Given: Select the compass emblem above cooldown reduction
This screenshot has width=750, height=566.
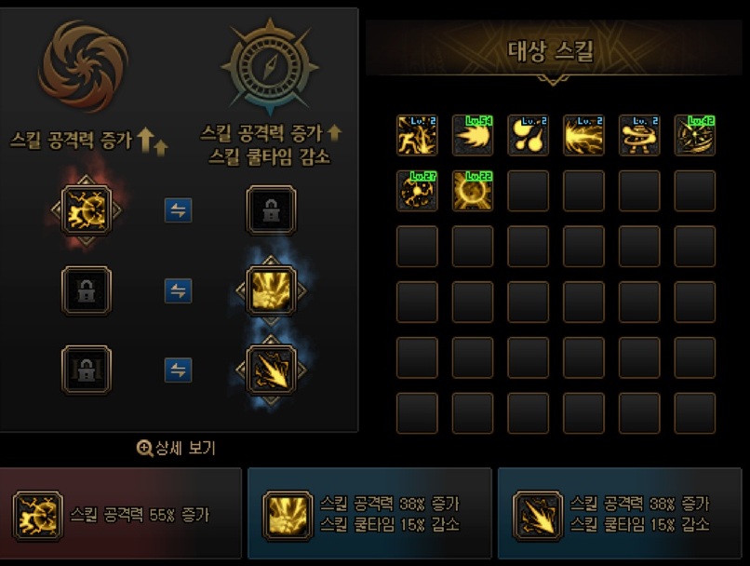Looking at the screenshot, I should pos(270,66).
